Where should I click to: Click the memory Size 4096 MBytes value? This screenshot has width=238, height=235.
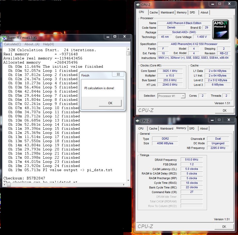(x=165, y=143)
